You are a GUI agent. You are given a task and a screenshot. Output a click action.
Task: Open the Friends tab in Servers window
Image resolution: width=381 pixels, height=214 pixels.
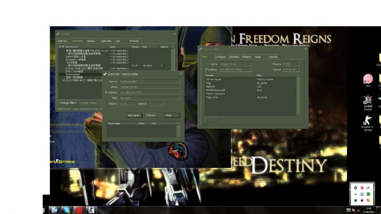(136, 41)
